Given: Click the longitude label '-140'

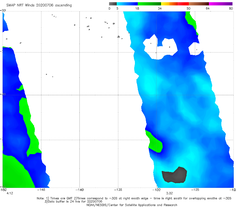Looking at the screenshot, I should (x=79, y=190).
